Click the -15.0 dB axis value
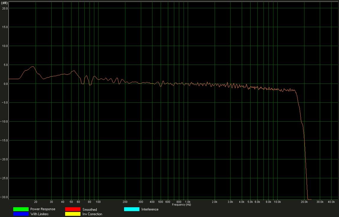 [4, 140]
